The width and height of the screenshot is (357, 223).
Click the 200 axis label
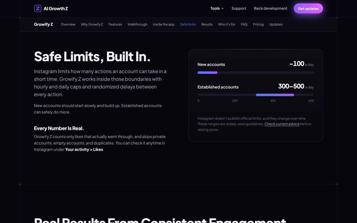[x=235, y=101]
